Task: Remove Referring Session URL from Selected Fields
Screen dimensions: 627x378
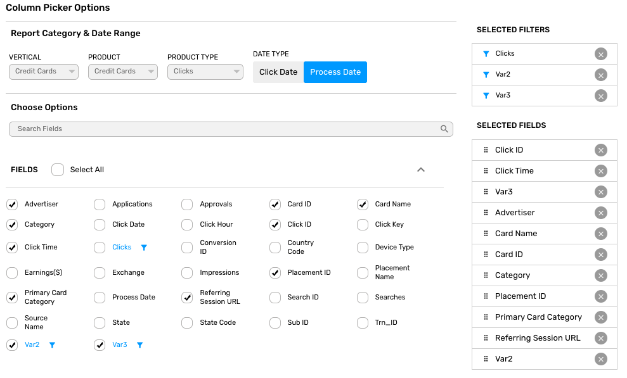Action: [x=600, y=338]
